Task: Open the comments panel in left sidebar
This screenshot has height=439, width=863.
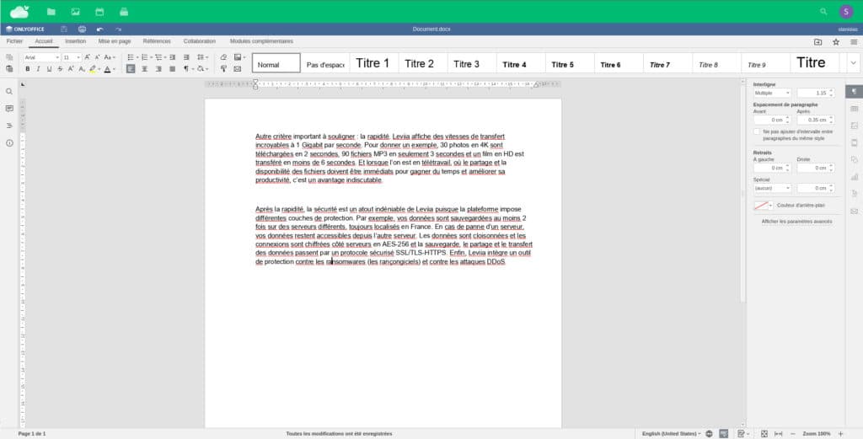Action: (x=9, y=109)
